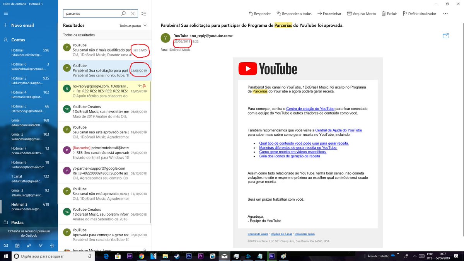This screenshot has width=464, height=261.
Task: Click Como gerar receita em vídeos específicos
Action: click(293, 152)
